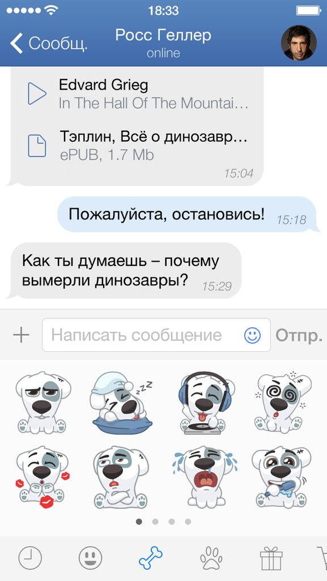Switch to the emoji smiley face tab
327x581 pixels.
(90, 558)
